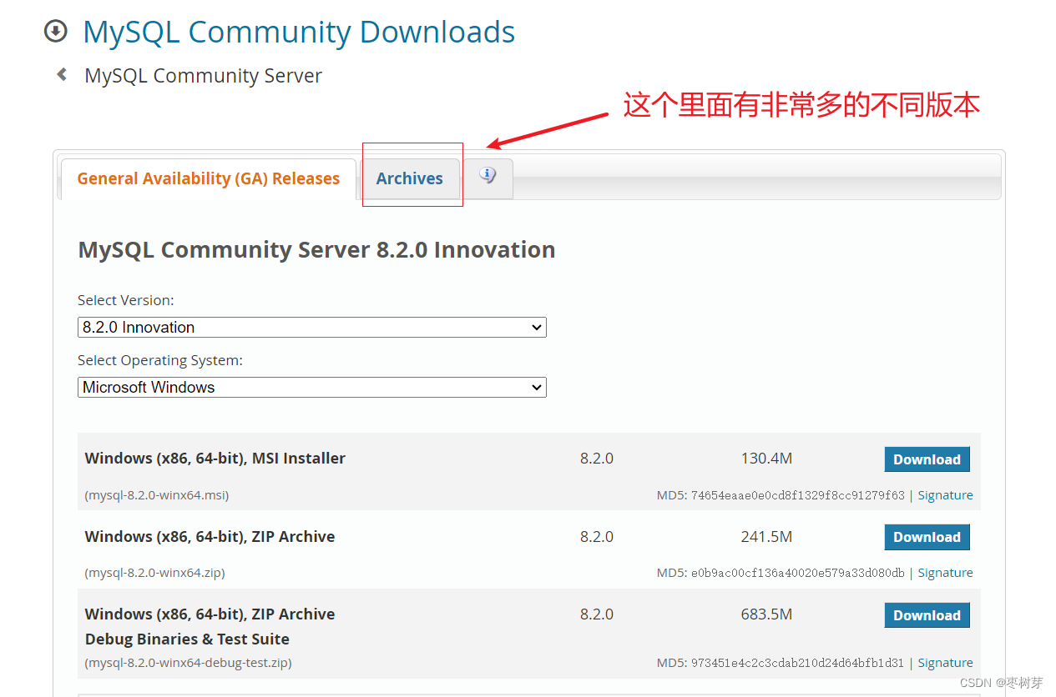The width and height of the screenshot is (1056, 697).
Task: Click the MySQL Community Server breadcrumb text
Action: pyautogui.click(x=202, y=75)
